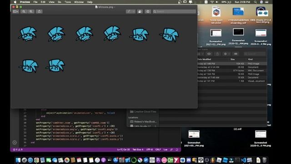
Task: Open the VS Code Manage gear icon
Action: click(x=15, y=143)
